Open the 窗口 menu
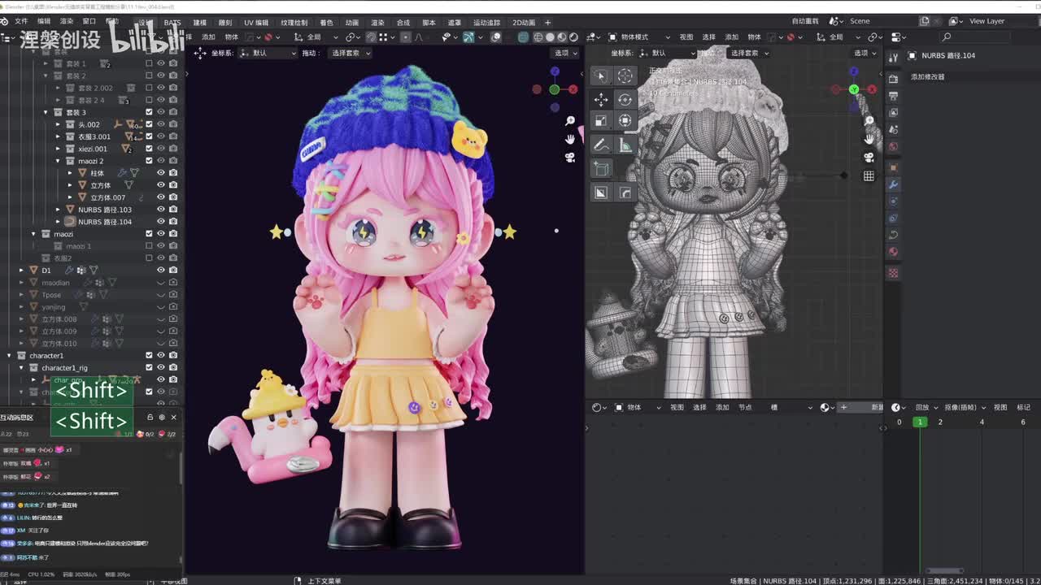 click(x=89, y=22)
